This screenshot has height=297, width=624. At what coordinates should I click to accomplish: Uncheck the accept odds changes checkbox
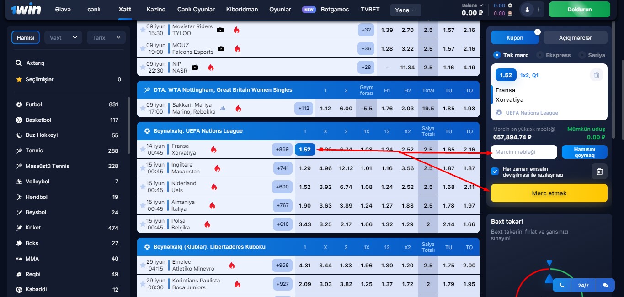coord(495,172)
